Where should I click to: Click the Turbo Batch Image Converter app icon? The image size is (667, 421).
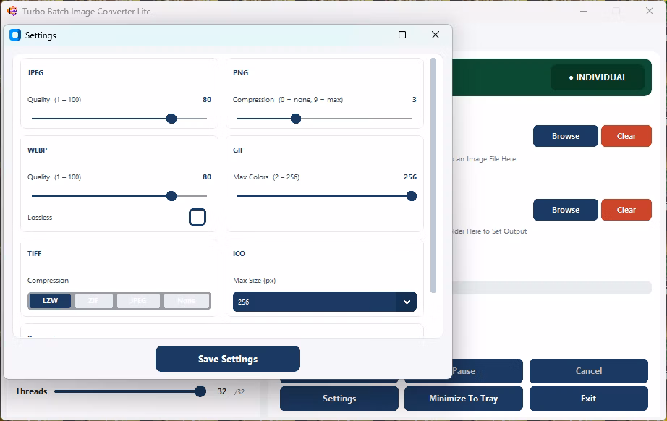click(12, 11)
